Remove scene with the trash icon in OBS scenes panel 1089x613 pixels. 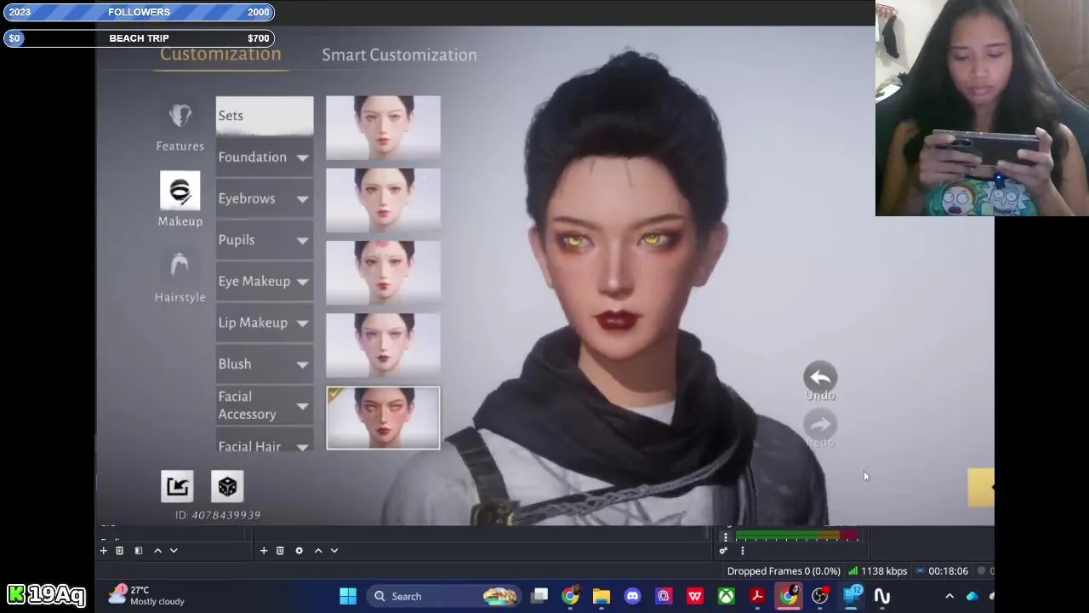pos(119,551)
